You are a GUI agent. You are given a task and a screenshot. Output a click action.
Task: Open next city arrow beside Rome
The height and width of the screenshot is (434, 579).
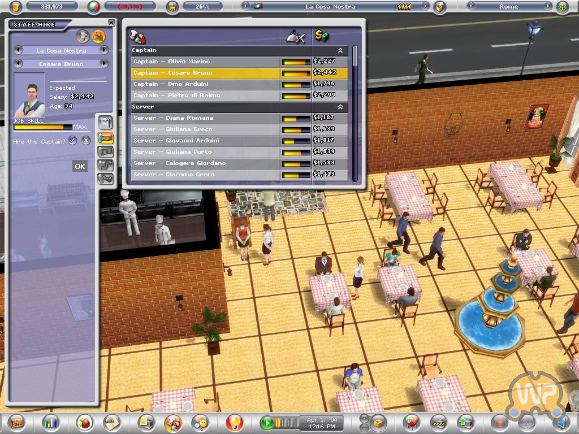547,6
